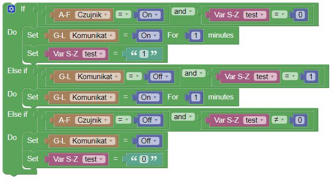Open Czujnik dropdown in first If condition
336x182 pixels.
(92, 15)
